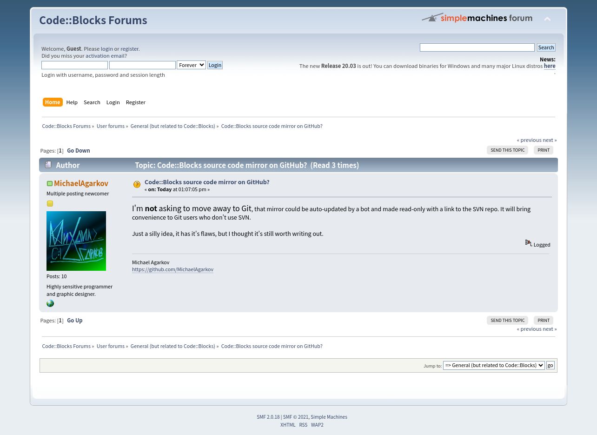Open the session length Forever dropdown
Screen dimensions: 597x435
pos(191,65)
